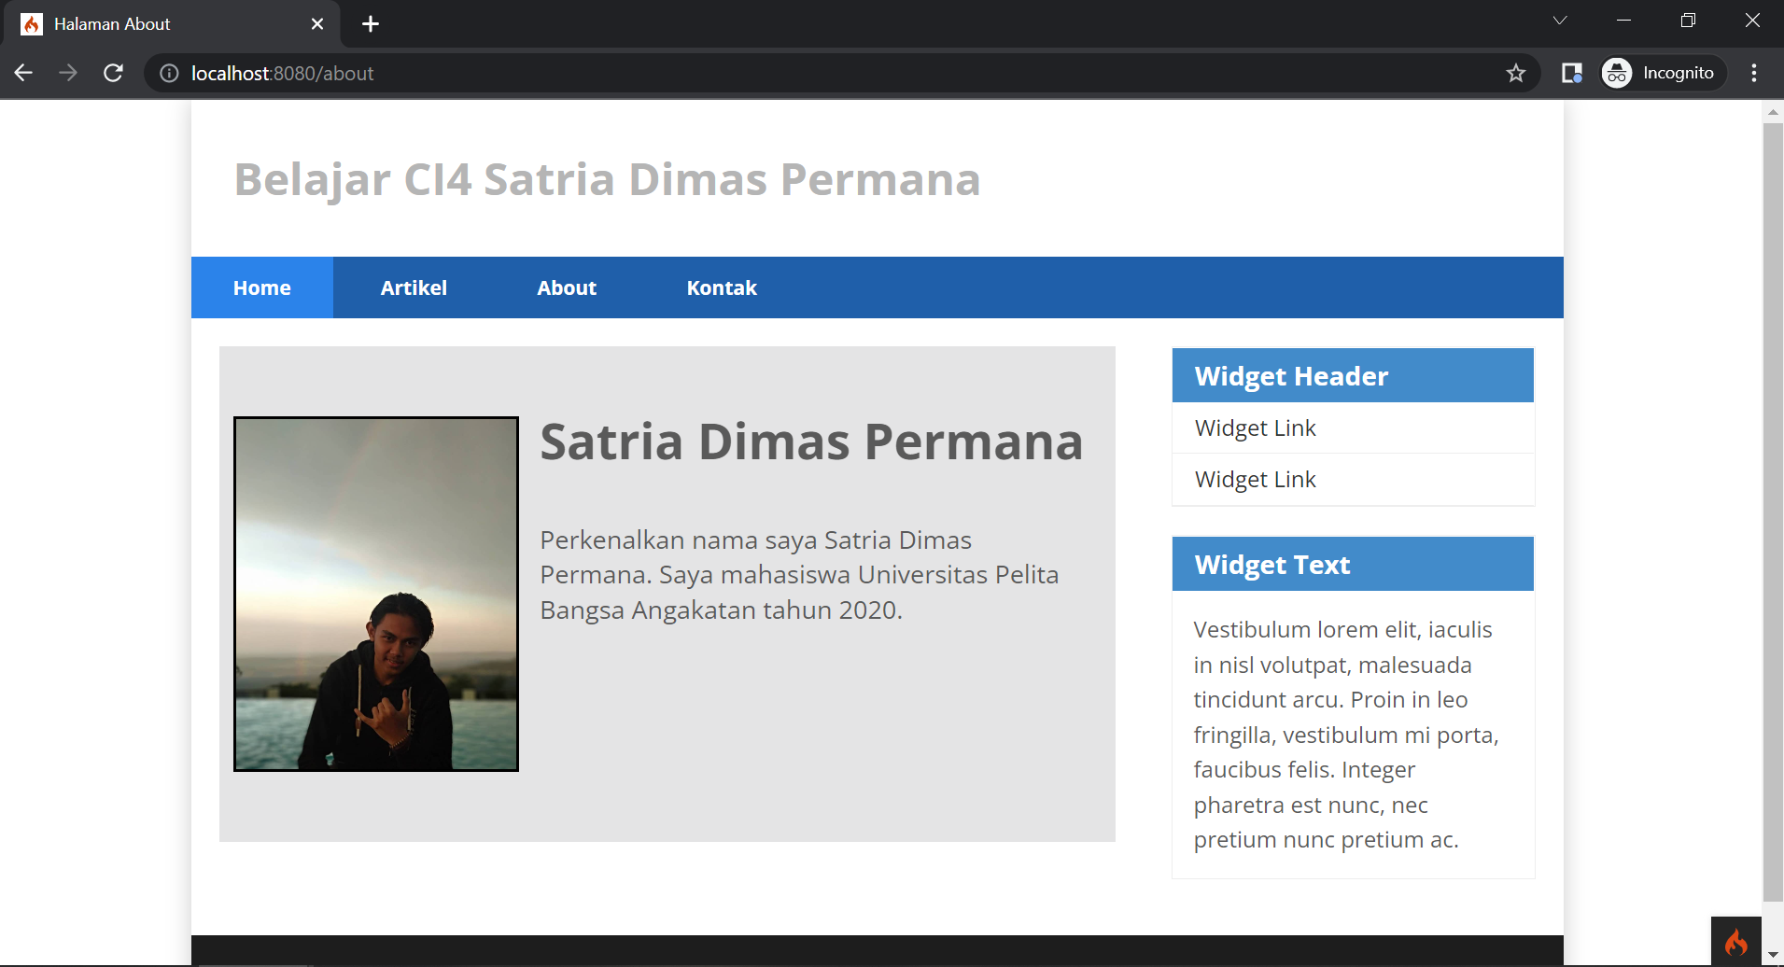Viewport: 1784px width, 967px height.
Task: Click the site title Belajar CI4 heading
Action: click(607, 179)
